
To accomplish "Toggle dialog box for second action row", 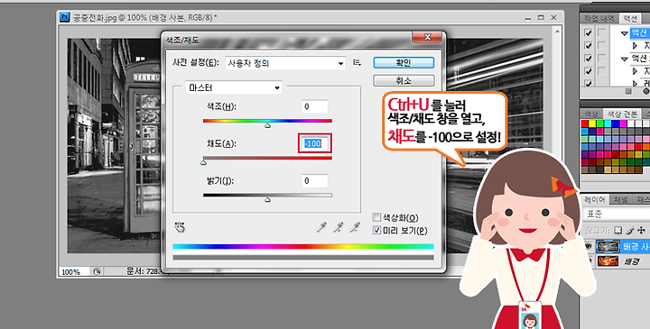I will [601, 46].
